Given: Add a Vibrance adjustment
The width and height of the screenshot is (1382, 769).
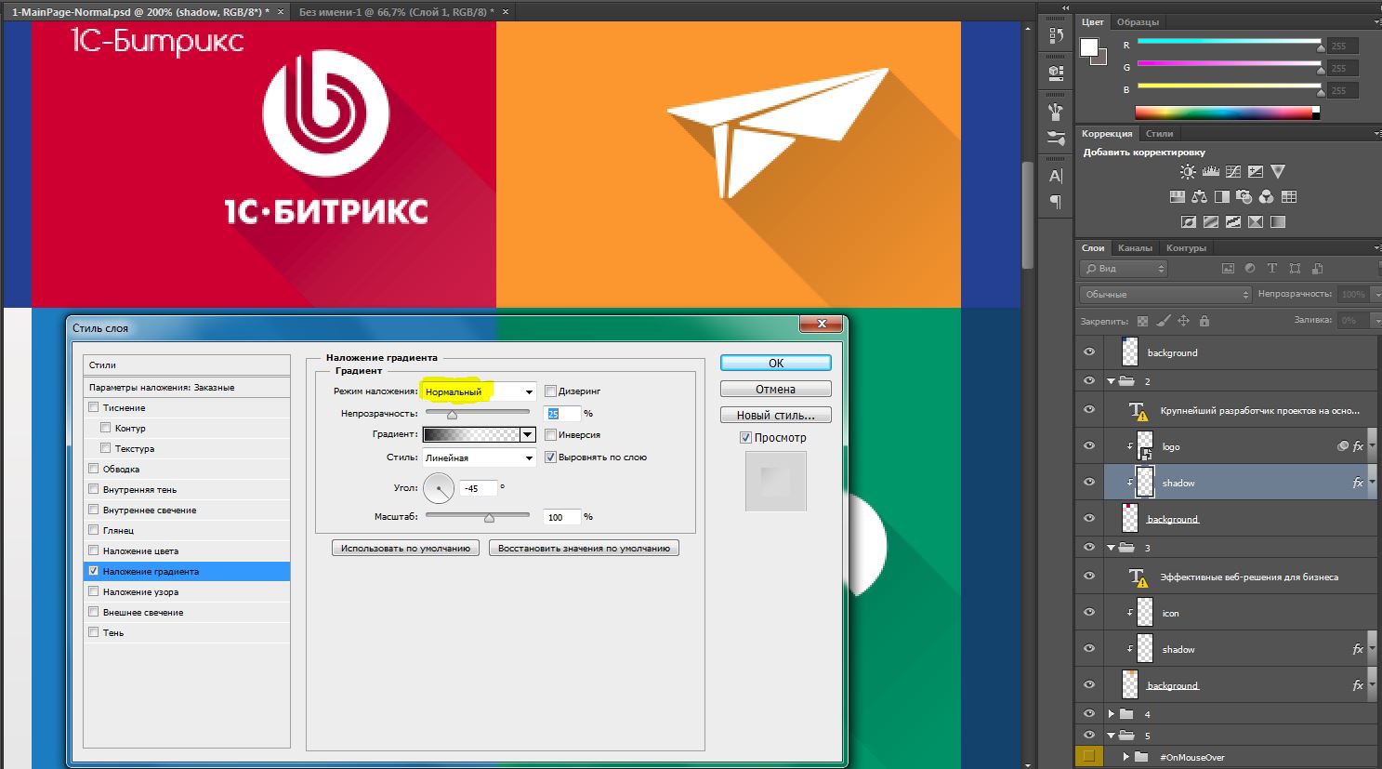Looking at the screenshot, I should pyautogui.click(x=1278, y=172).
